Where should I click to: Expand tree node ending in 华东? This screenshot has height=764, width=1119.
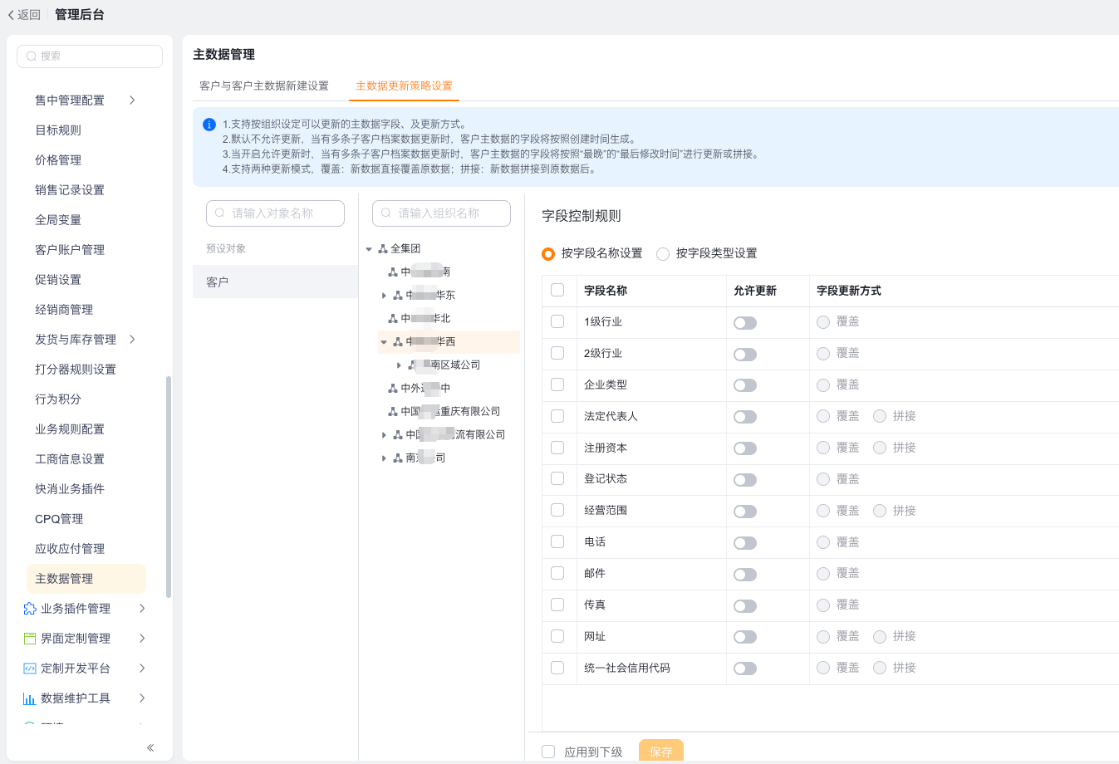pyautogui.click(x=384, y=296)
